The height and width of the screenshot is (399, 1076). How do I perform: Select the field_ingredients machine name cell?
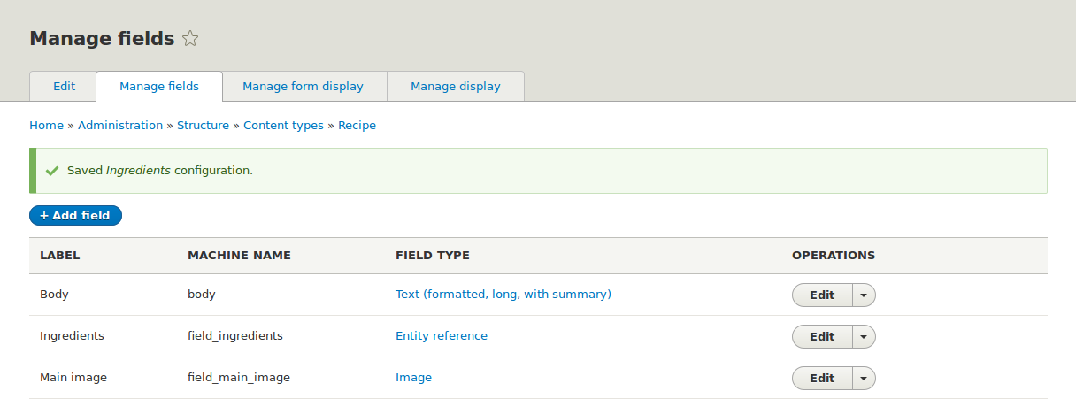[x=235, y=336]
